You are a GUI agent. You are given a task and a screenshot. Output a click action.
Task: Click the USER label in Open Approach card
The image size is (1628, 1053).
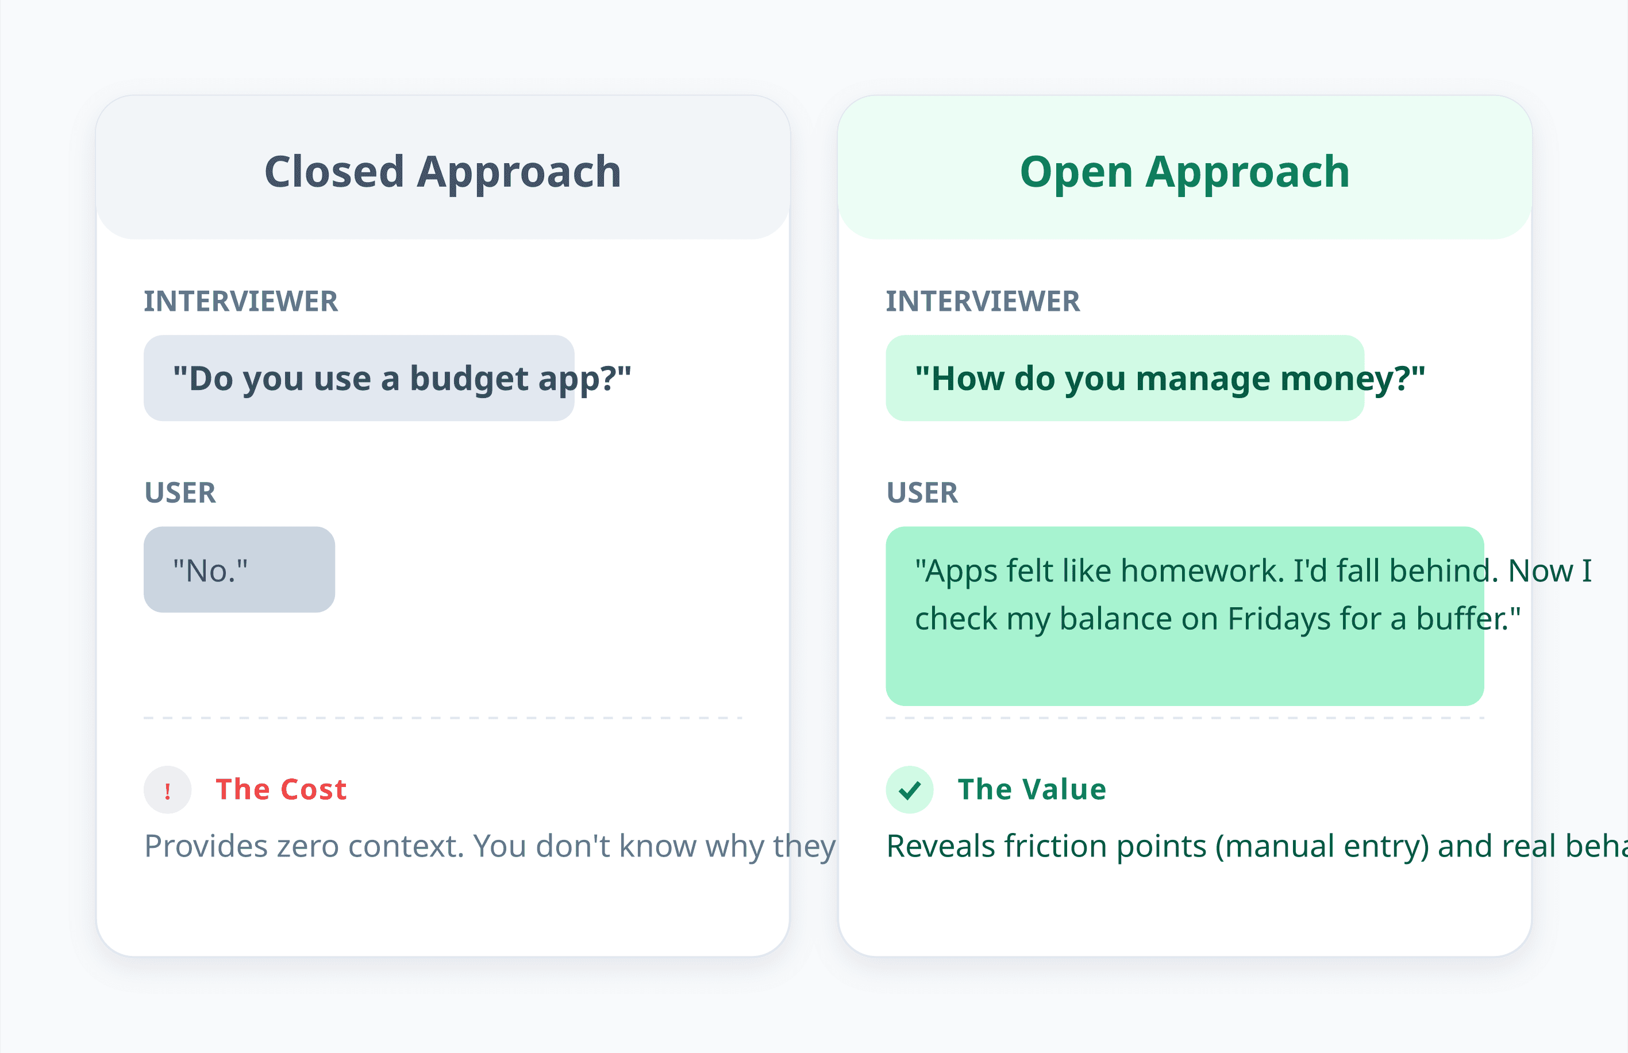922,493
